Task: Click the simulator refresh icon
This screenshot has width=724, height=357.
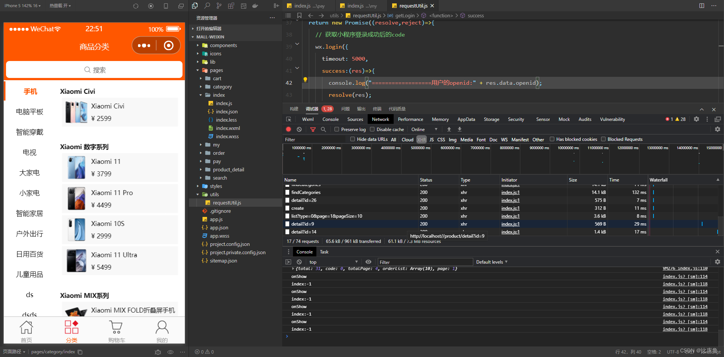Action: click(x=136, y=6)
